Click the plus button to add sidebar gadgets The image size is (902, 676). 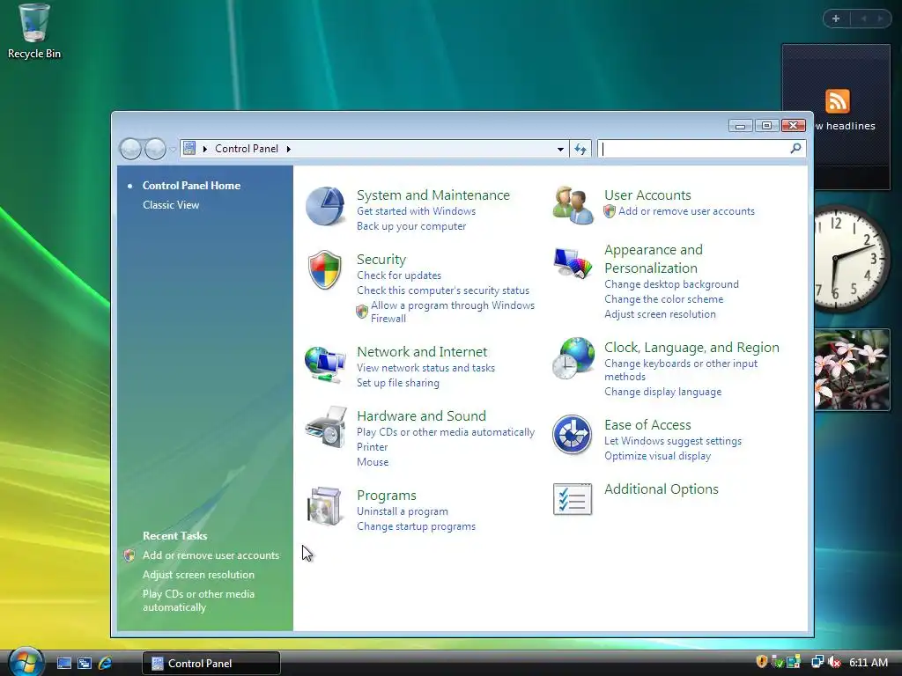(x=836, y=18)
